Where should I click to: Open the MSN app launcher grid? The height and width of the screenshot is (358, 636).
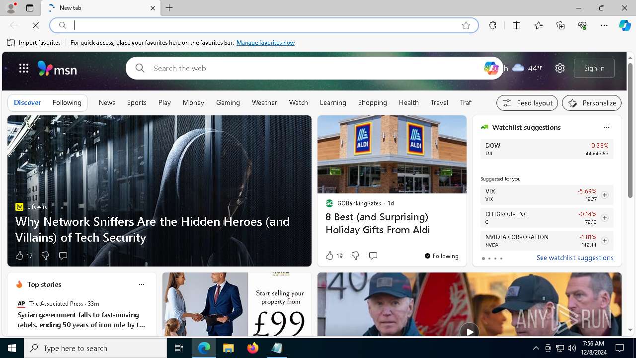pos(24,68)
